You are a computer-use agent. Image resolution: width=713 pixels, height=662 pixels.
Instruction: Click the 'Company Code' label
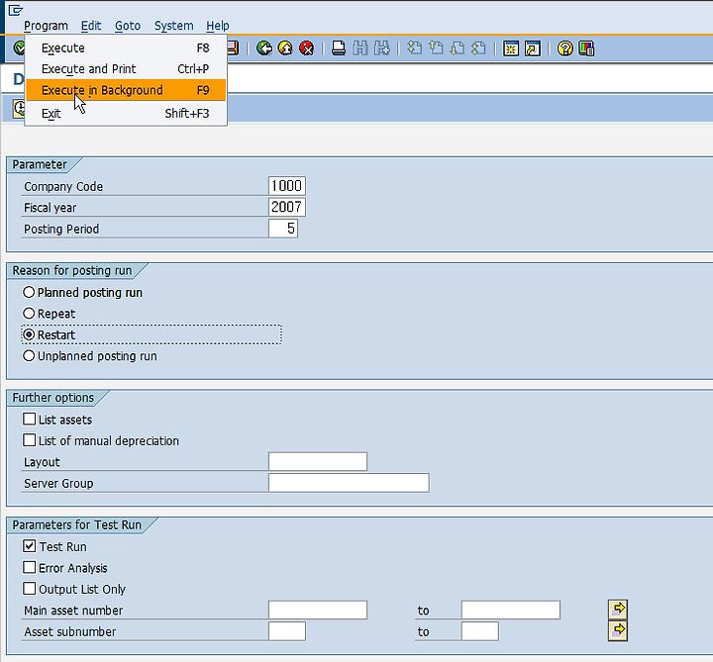point(63,186)
